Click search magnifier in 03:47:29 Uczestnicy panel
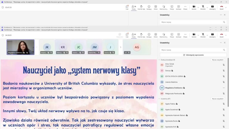This screenshot has width=229, height=129. (x=224, y=22)
